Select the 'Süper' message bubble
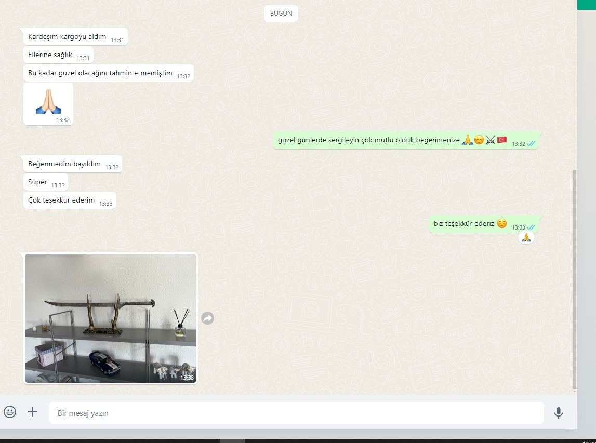The height and width of the screenshot is (443, 596). pos(38,182)
